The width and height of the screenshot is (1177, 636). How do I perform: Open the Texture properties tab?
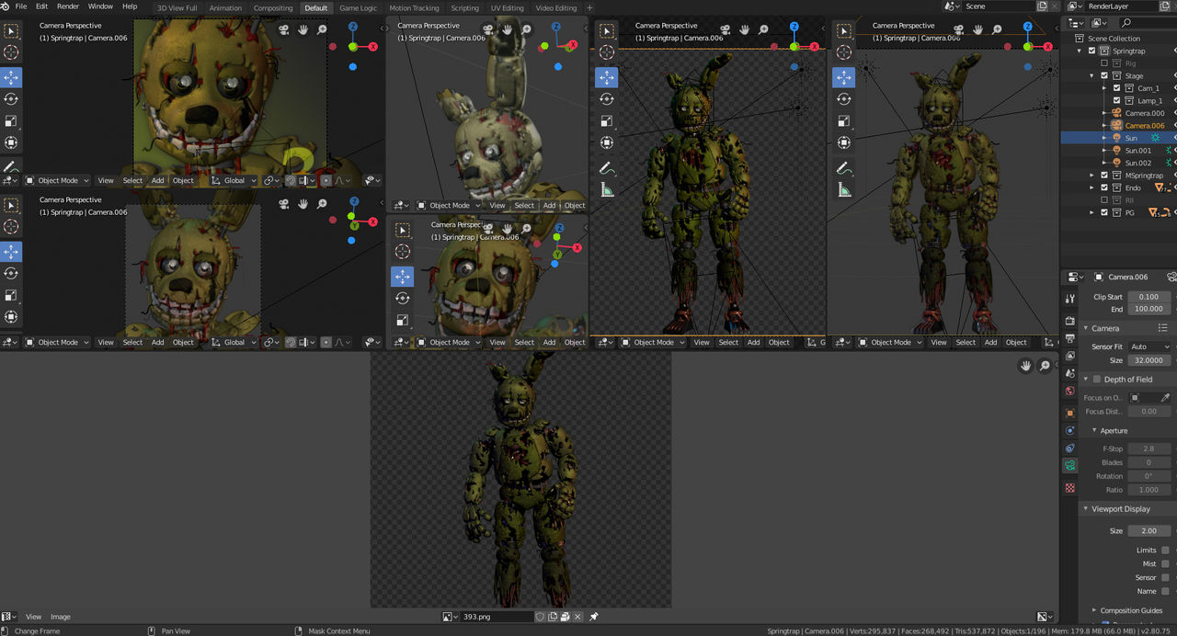tap(1069, 488)
